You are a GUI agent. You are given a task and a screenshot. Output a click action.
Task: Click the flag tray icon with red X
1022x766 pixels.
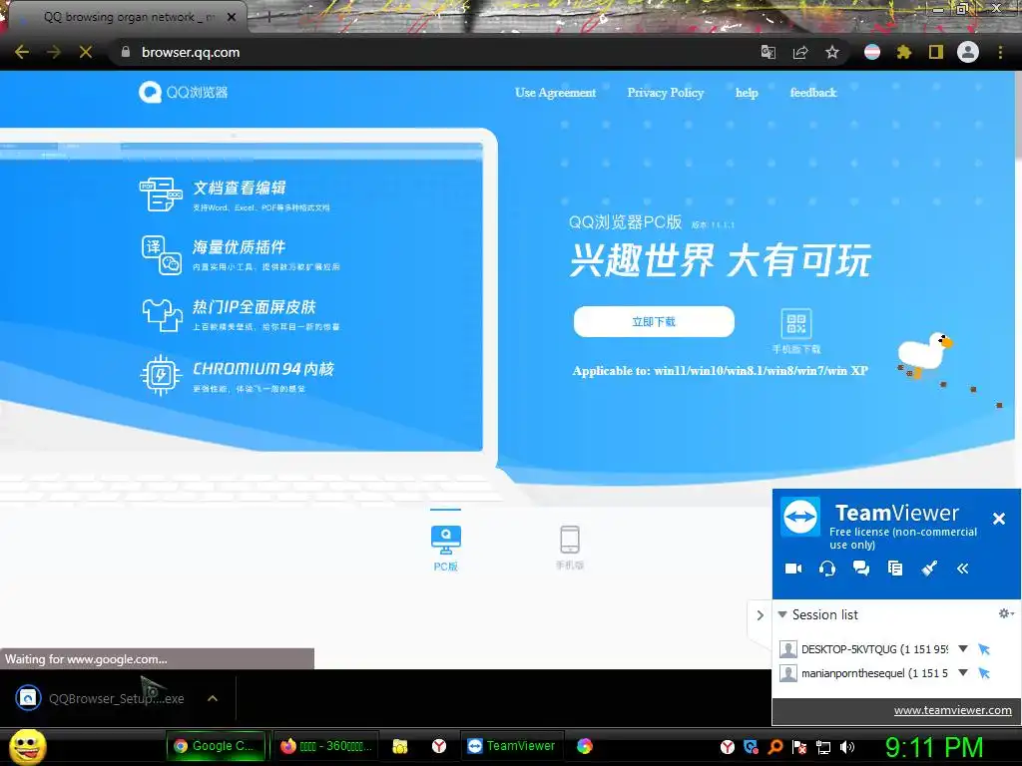[799, 747]
